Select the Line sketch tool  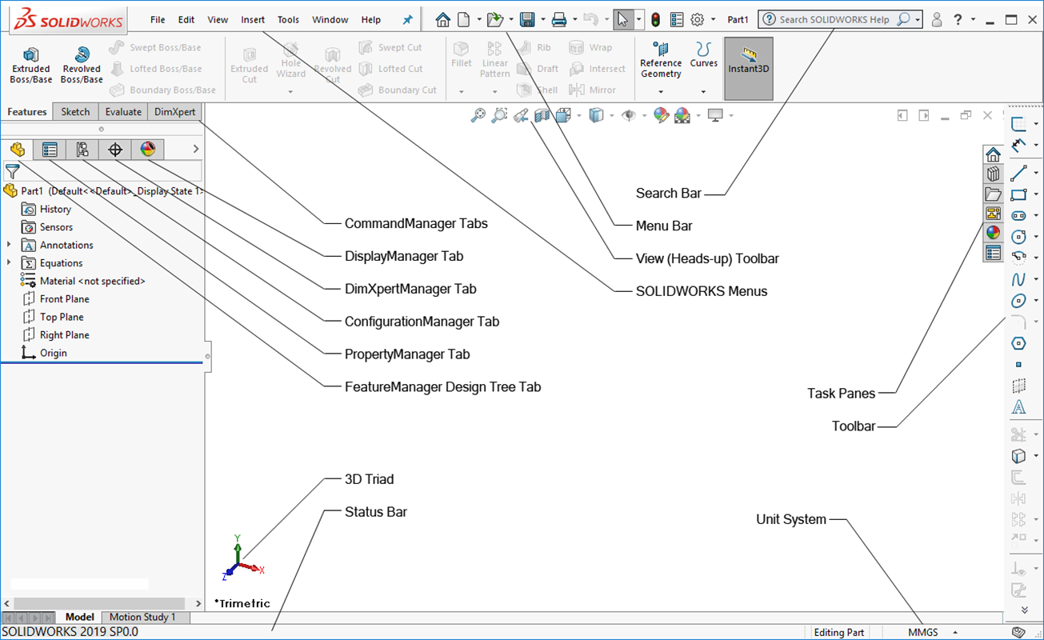coord(1018,173)
